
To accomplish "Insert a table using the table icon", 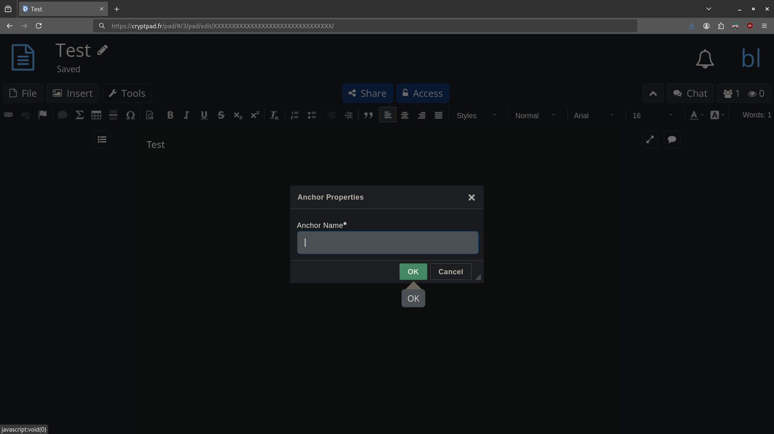I will [96, 115].
